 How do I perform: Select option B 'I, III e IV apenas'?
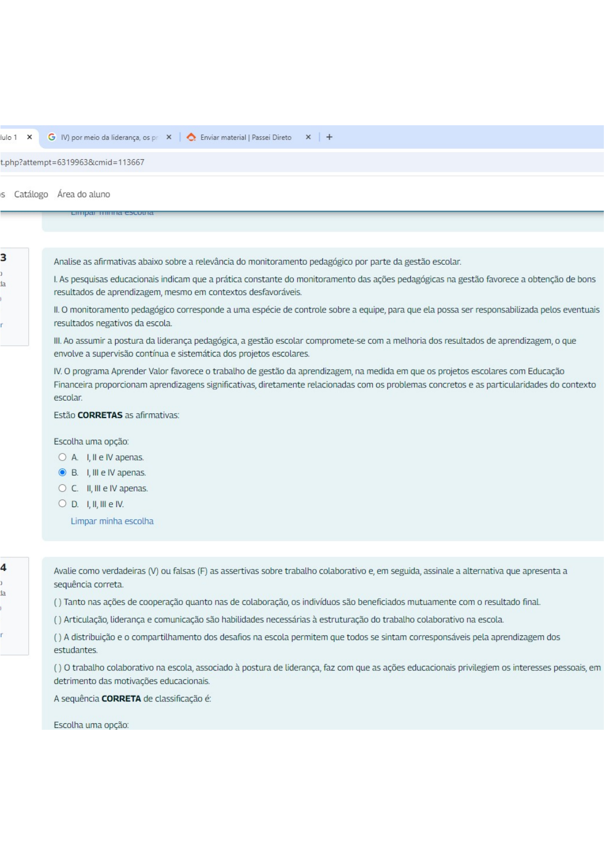(x=62, y=472)
